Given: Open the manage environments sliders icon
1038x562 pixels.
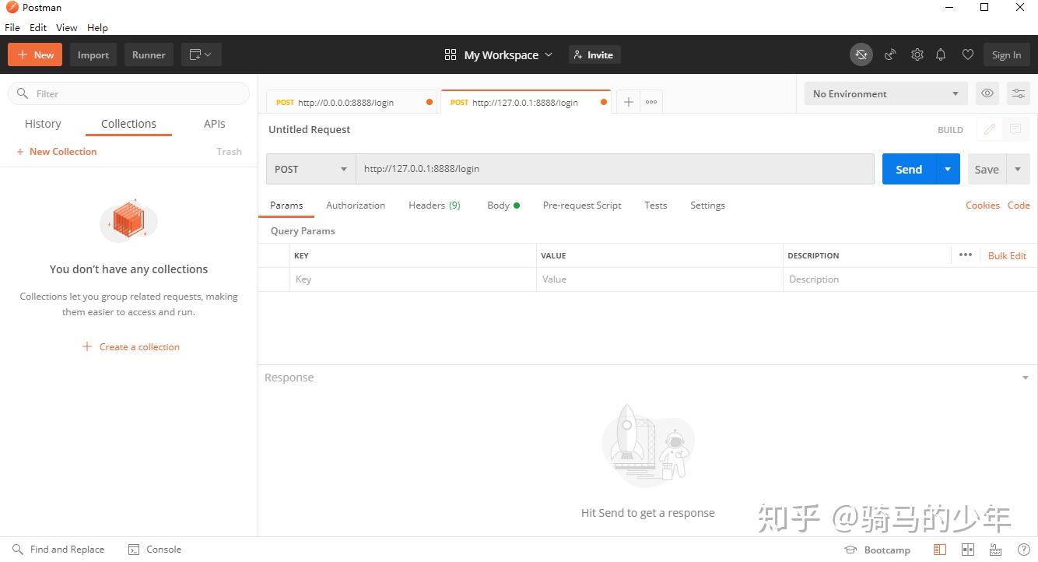Looking at the screenshot, I should click(x=1018, y=93).
